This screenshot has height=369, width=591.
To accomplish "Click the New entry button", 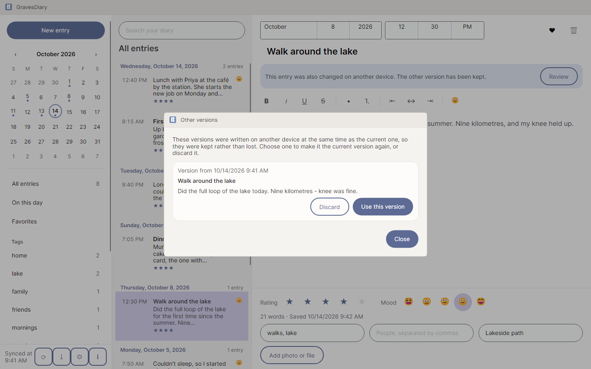I will pos(56,30).
